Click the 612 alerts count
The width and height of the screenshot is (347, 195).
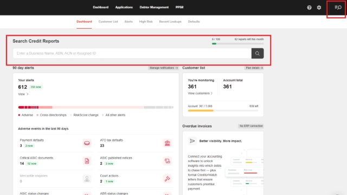pyautogui.click(x=23, y=87)
